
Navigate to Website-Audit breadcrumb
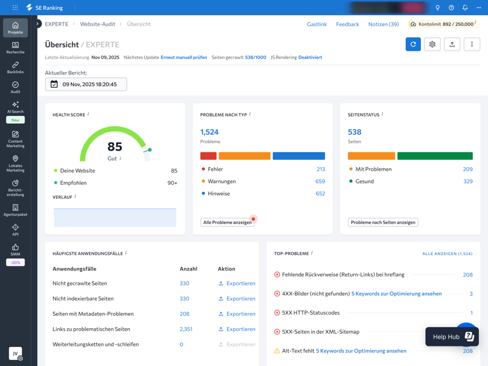point(98,24)
